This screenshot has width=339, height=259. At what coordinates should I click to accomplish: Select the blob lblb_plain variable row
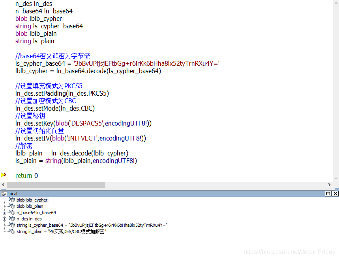pos(30,206)
